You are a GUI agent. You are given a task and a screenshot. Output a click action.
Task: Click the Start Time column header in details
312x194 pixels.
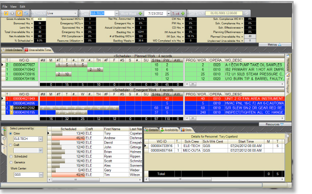pyautogui.click(x=246, y=141)
